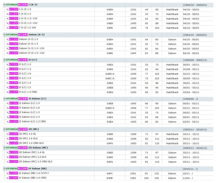
Task: Click magnifier icon for ACCENT II Saloon (LC) 1.5
Action: (x=8, y=103)
